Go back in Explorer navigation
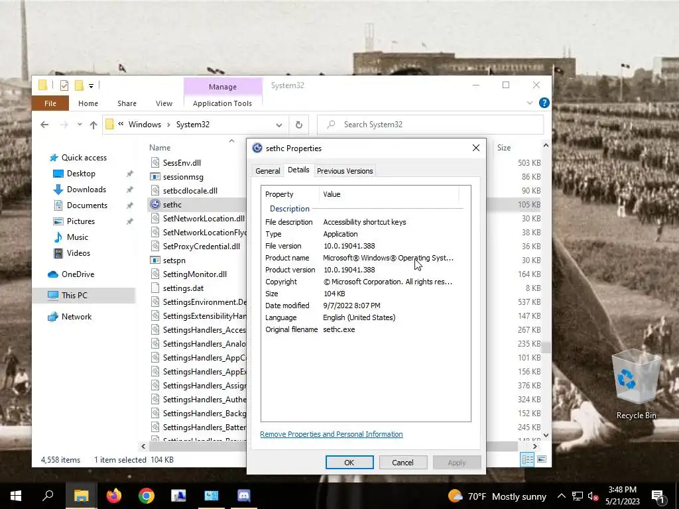The width and height of the screenshot is (679, 509). pyautogui.click(x=44, y=125)
